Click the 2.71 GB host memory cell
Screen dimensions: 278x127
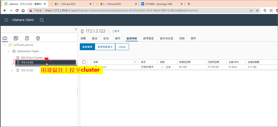click(x=252, y=67)
